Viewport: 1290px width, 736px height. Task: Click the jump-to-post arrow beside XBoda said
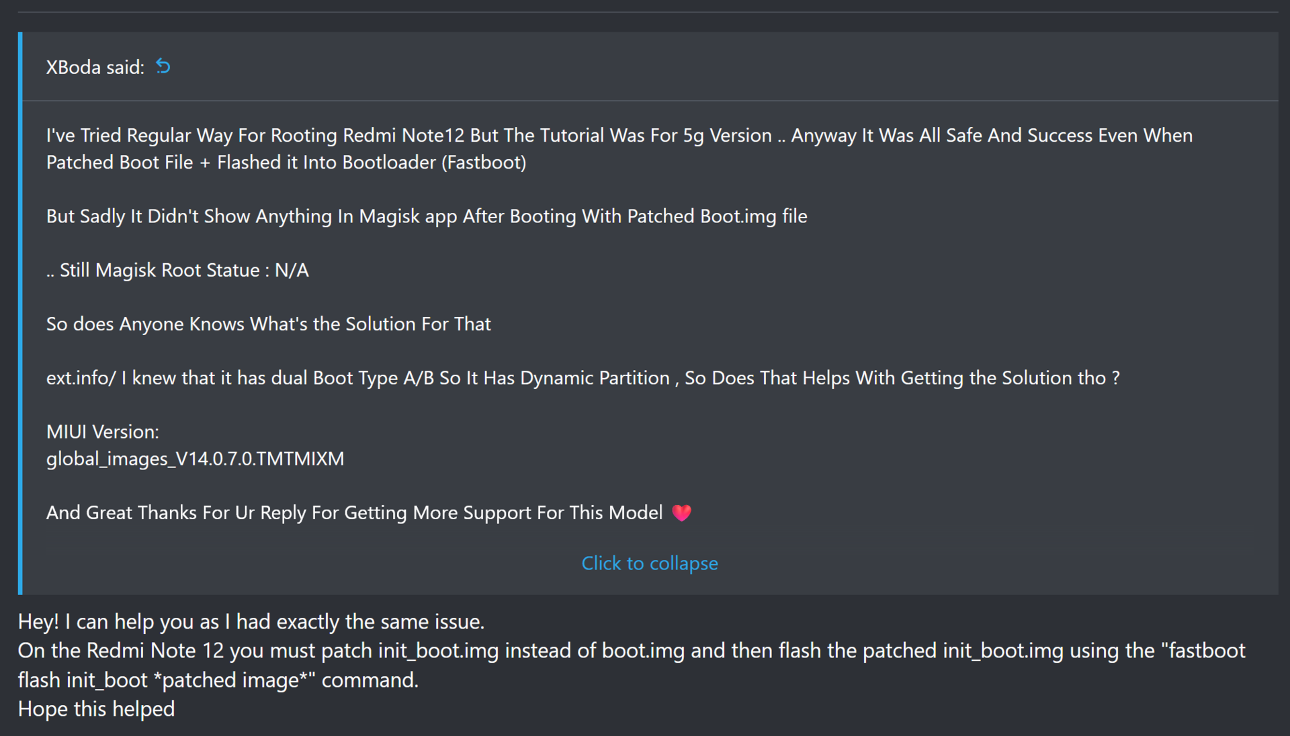click(163, 66)
